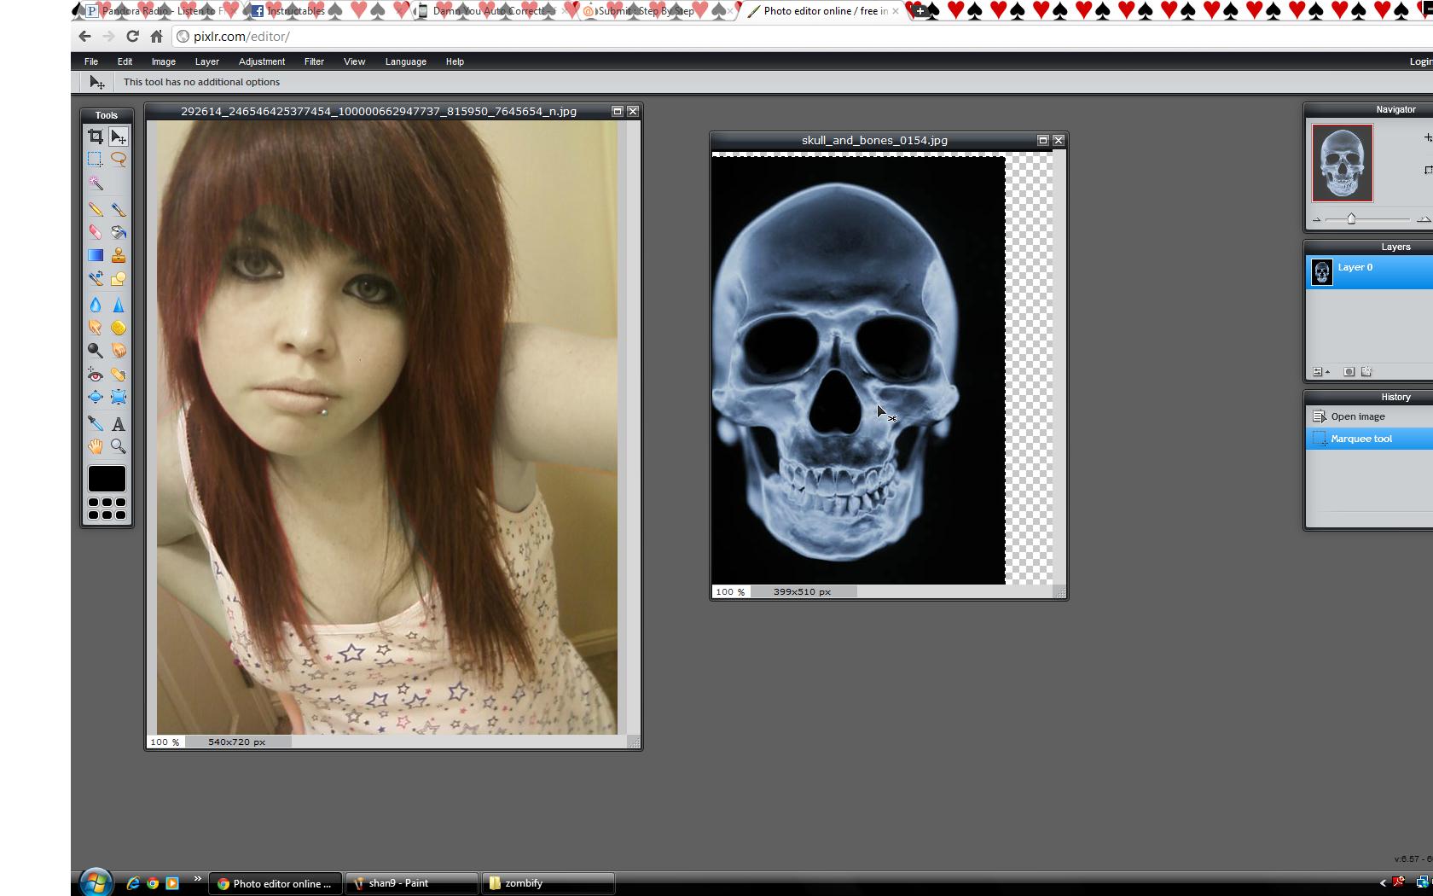Viewport: 1433px width, 896px height.
Task: Open shan9 - Paint from taskbar
Action: (x=411, y=883)
